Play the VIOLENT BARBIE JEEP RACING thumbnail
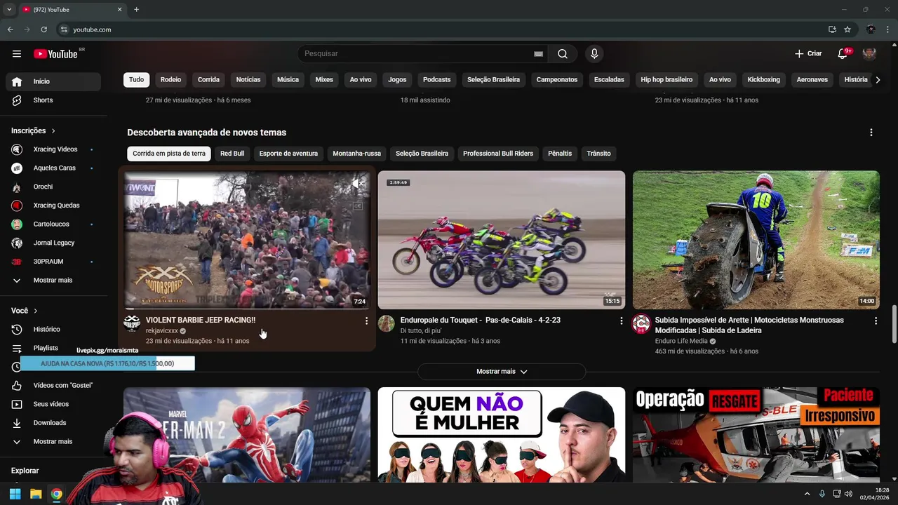The height and width of the screenshot is (505, 898). click(x=247, y=240)
